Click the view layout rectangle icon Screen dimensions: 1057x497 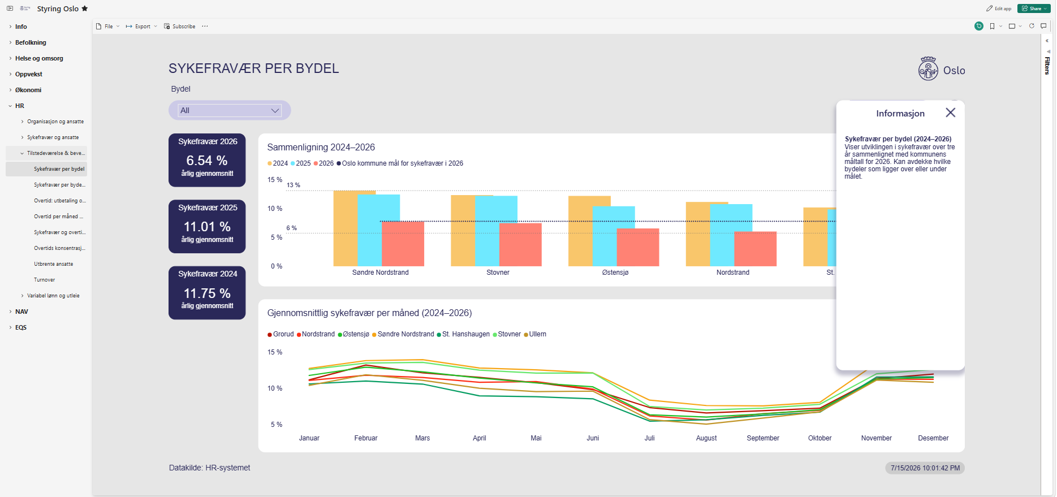pyautogui.click(x=1012, y=26)
